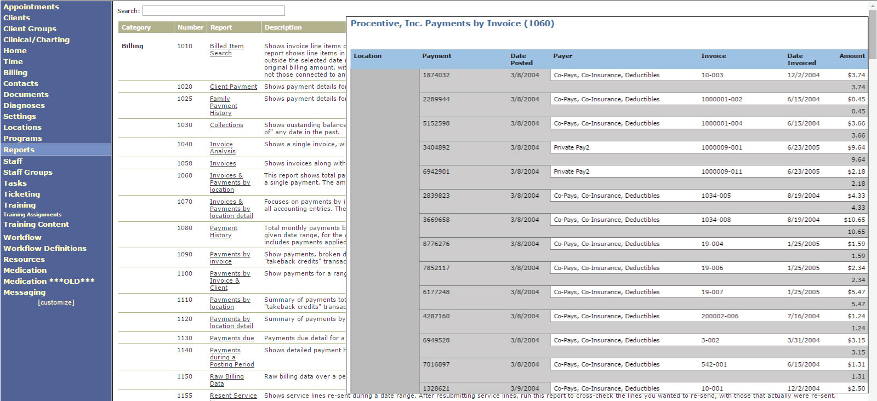Open the Client Payment report
The height and width of the screenshot is (401, 877).
(234, 87)
